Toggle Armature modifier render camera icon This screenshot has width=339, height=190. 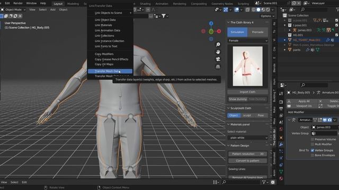coord(329,120)
